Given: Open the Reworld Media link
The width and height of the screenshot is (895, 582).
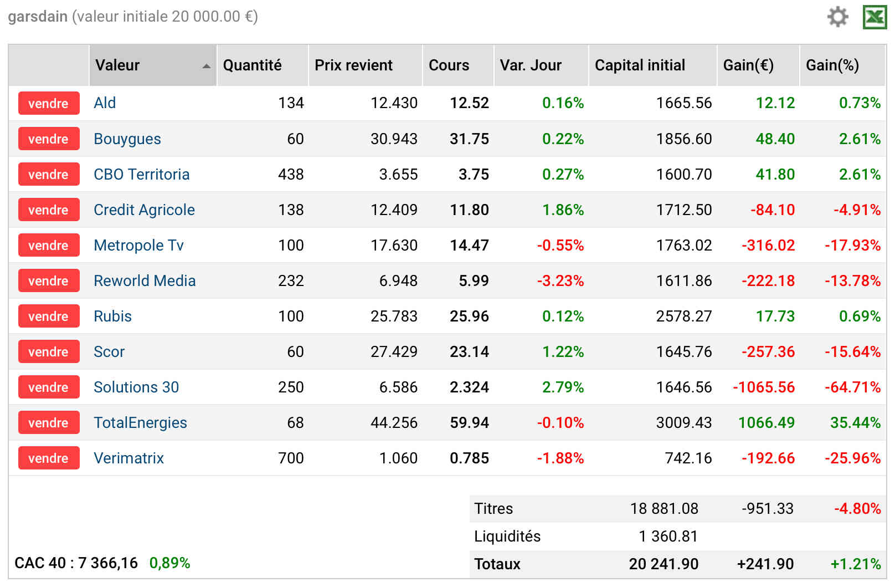Looking at the screenshot, I should (145, 280).
